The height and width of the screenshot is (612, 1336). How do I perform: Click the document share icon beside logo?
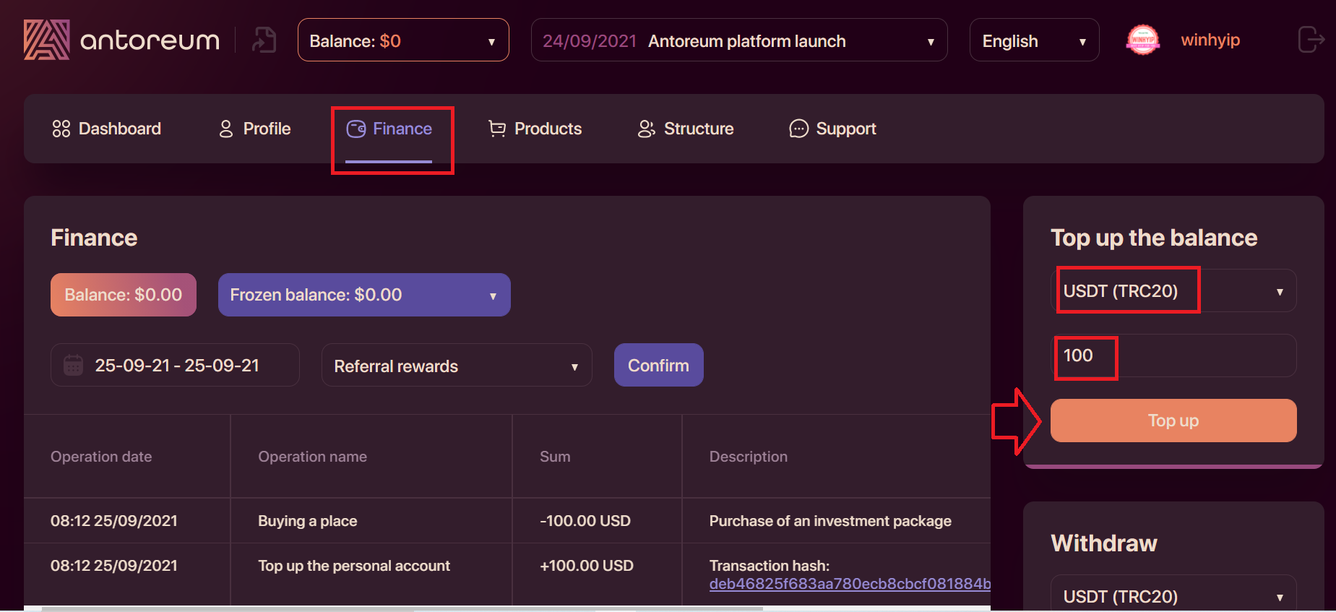[x=264, y=40]
